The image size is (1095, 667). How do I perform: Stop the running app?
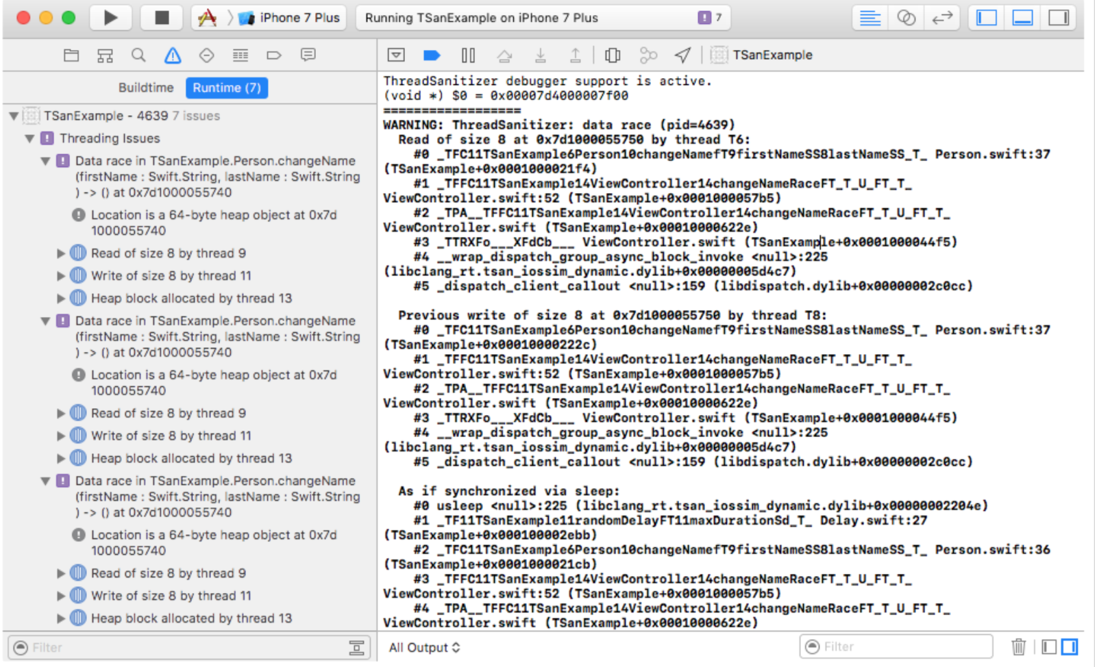[x=162, y=18]
